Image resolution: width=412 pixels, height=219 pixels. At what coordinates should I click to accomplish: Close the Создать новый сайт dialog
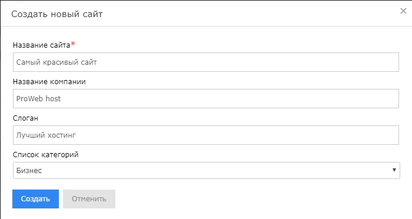[403, 11]
